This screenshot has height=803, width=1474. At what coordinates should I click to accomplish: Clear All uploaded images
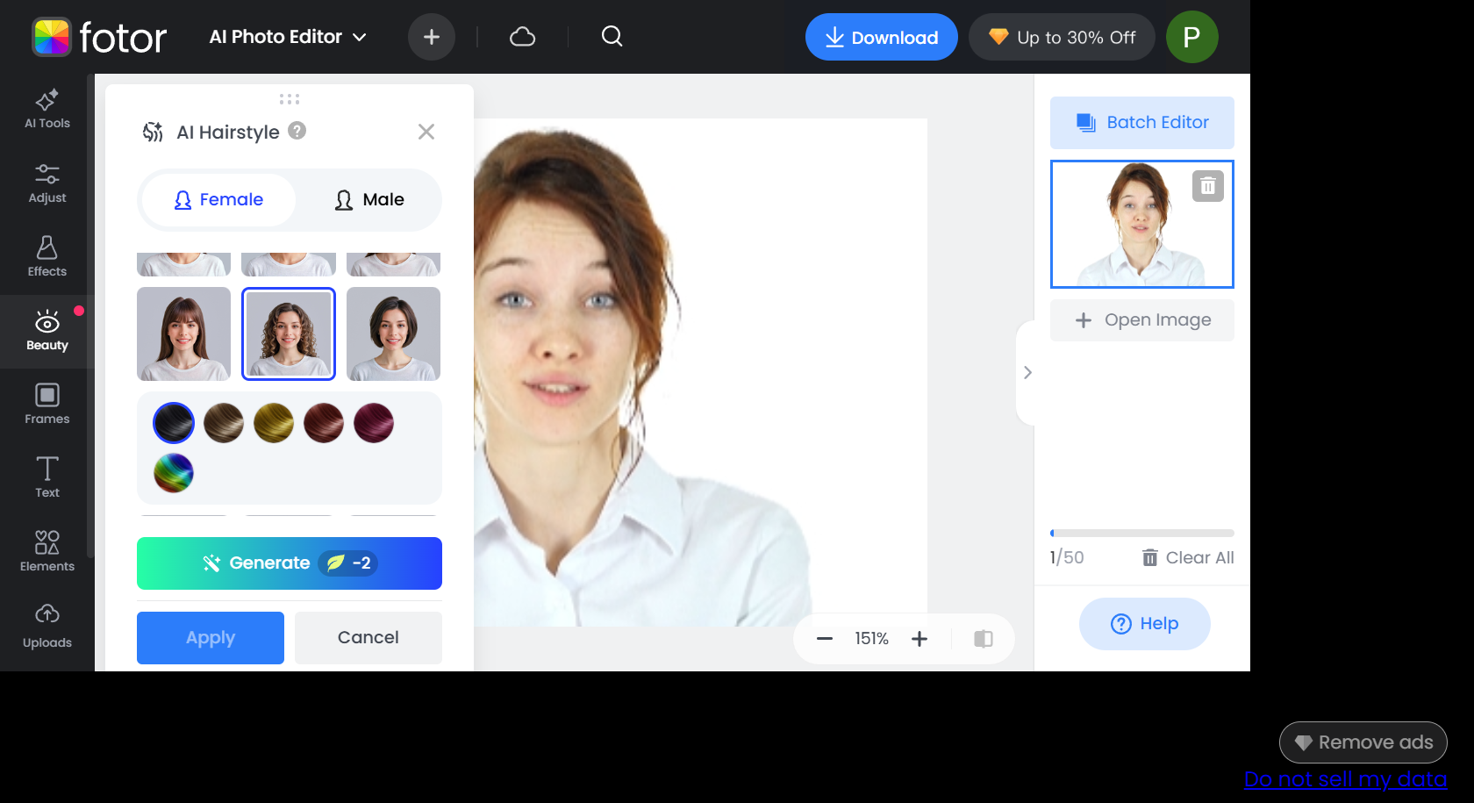pos(1188,558)
